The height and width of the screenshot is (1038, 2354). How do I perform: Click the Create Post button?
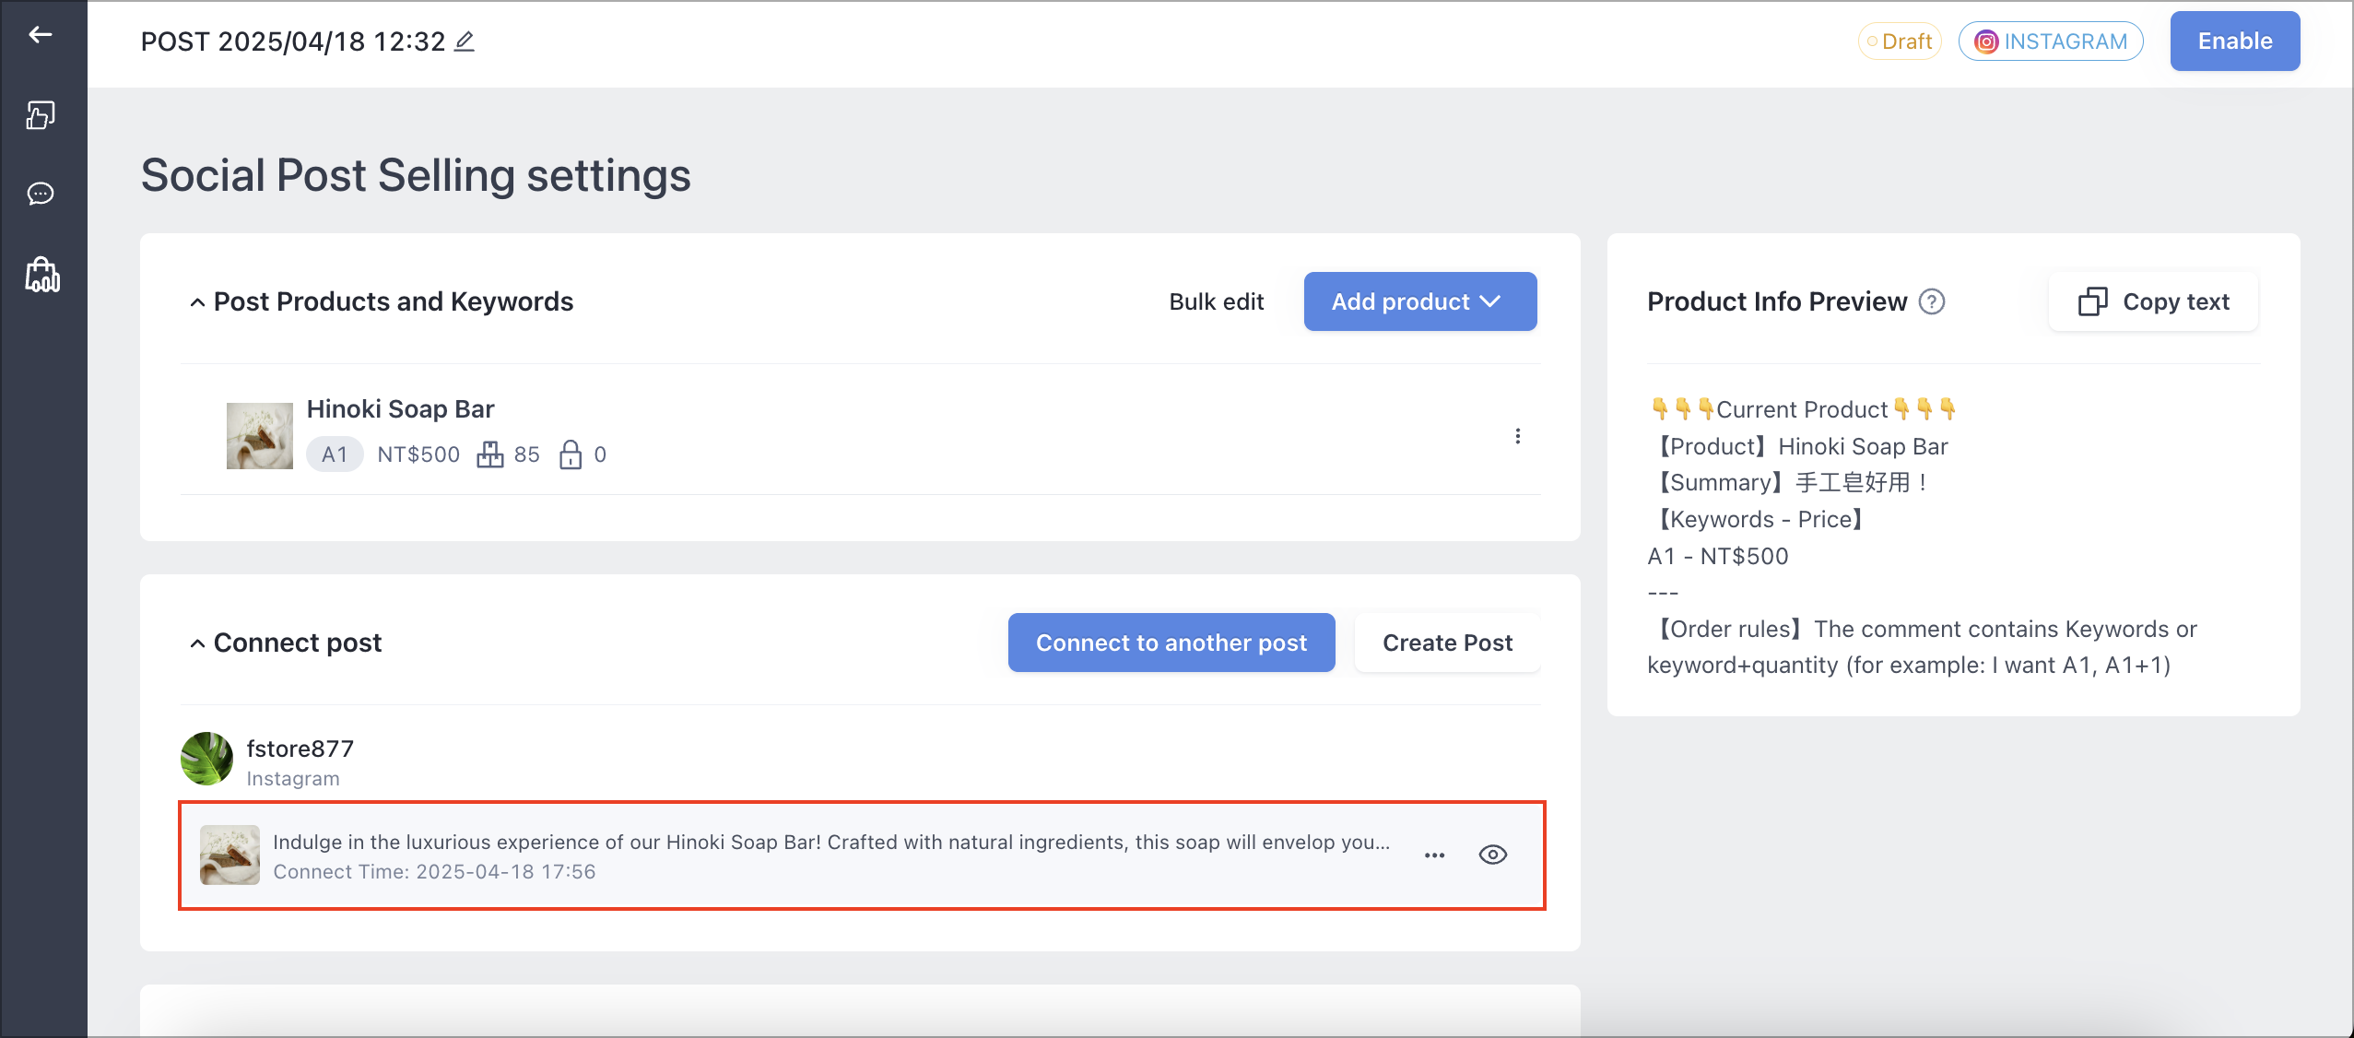[x=1448, y=643]
